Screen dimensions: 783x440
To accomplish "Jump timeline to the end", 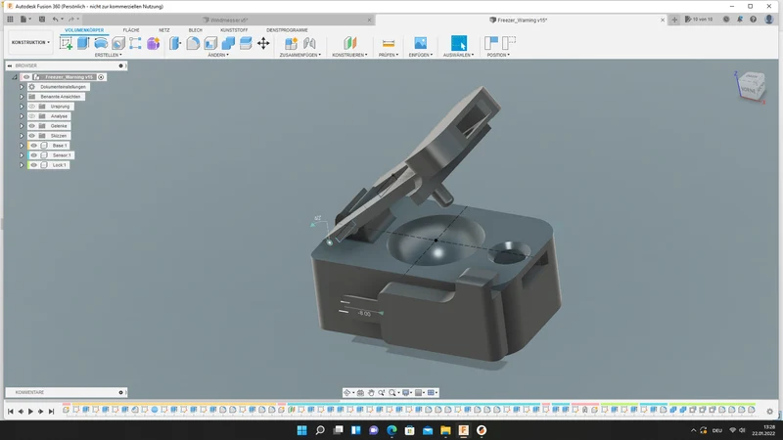I will coord(51,412).
